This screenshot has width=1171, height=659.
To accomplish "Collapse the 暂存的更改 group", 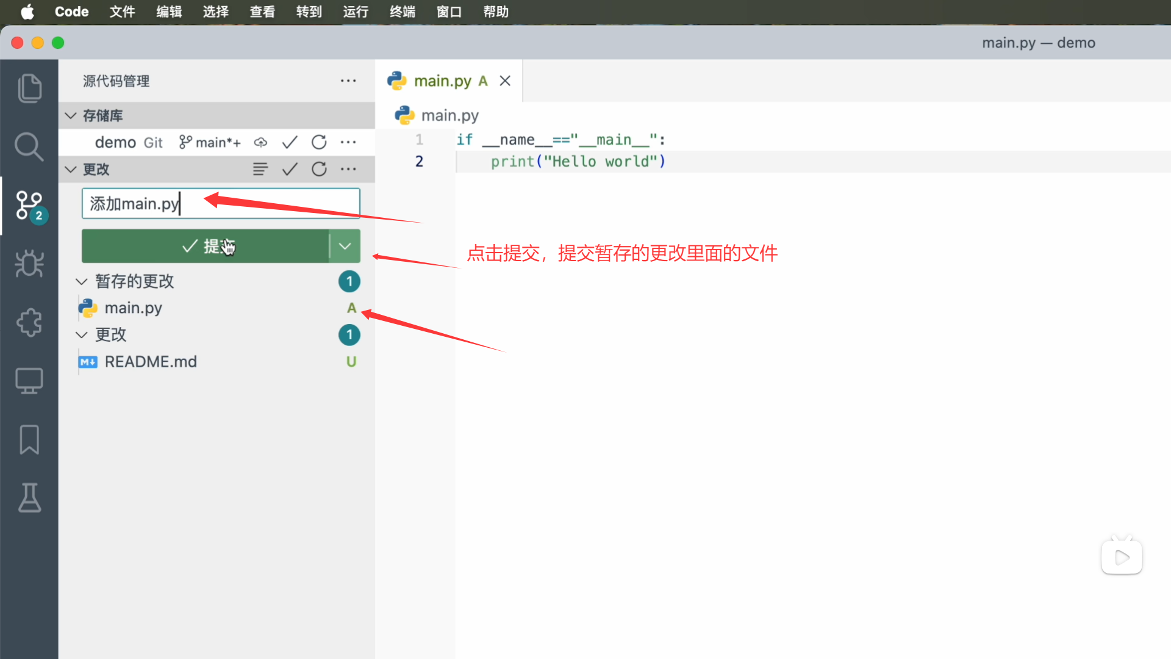I will pyautogui.click(x=82, y=281).
